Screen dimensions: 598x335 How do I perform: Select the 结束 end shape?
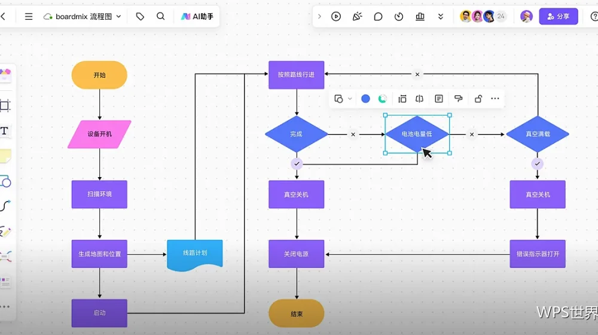click(297, 313)
